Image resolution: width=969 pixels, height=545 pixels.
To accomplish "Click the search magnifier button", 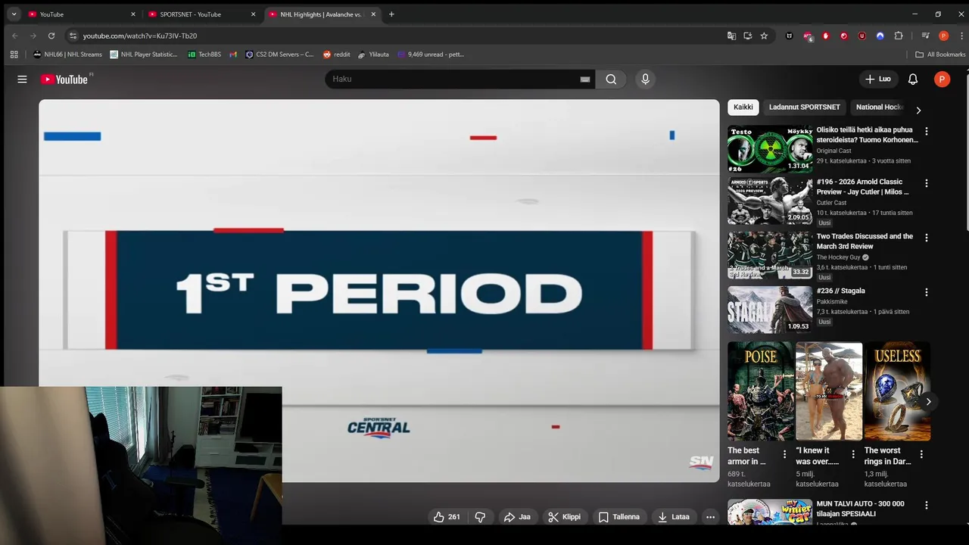I will tap(611, 79).
